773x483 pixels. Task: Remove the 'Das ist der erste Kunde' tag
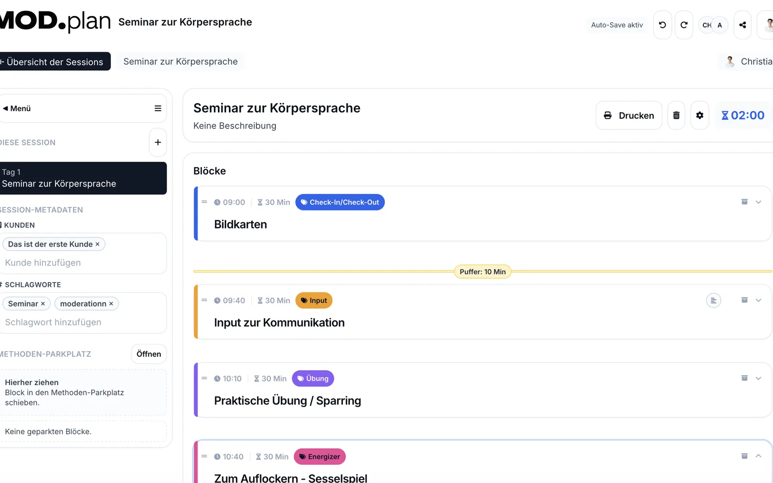[x=98, y=244]
